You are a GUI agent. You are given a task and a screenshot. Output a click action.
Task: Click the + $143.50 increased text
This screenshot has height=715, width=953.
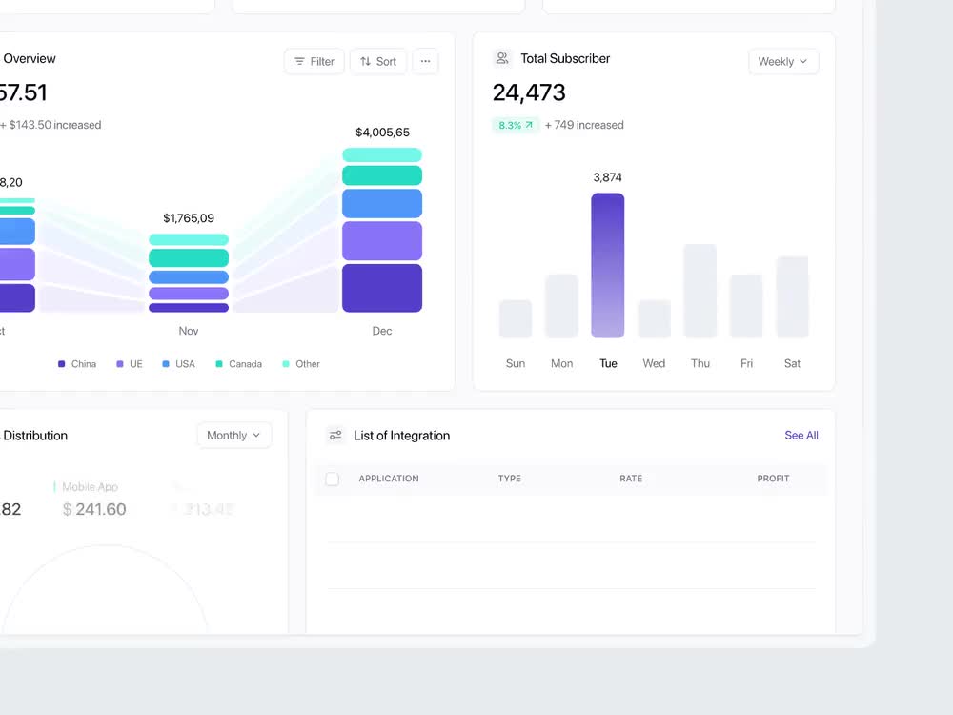(x=51, y=125)
